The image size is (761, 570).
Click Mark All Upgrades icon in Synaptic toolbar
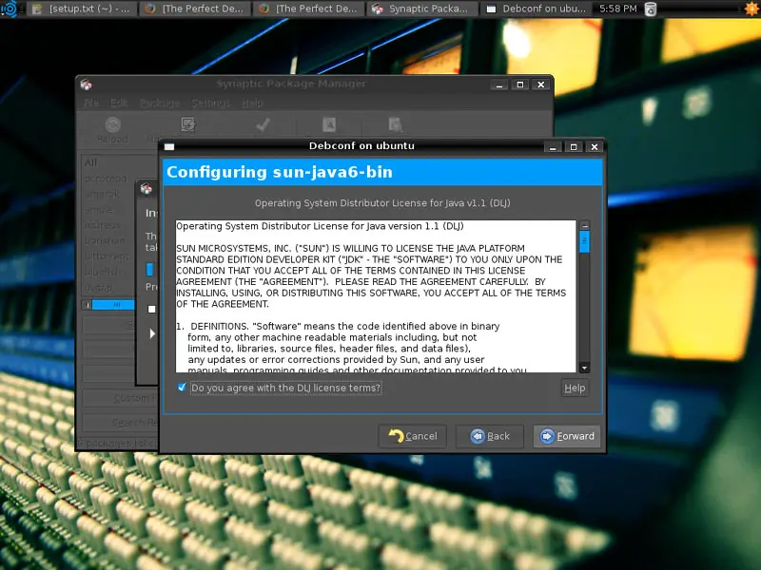point(187,124)
